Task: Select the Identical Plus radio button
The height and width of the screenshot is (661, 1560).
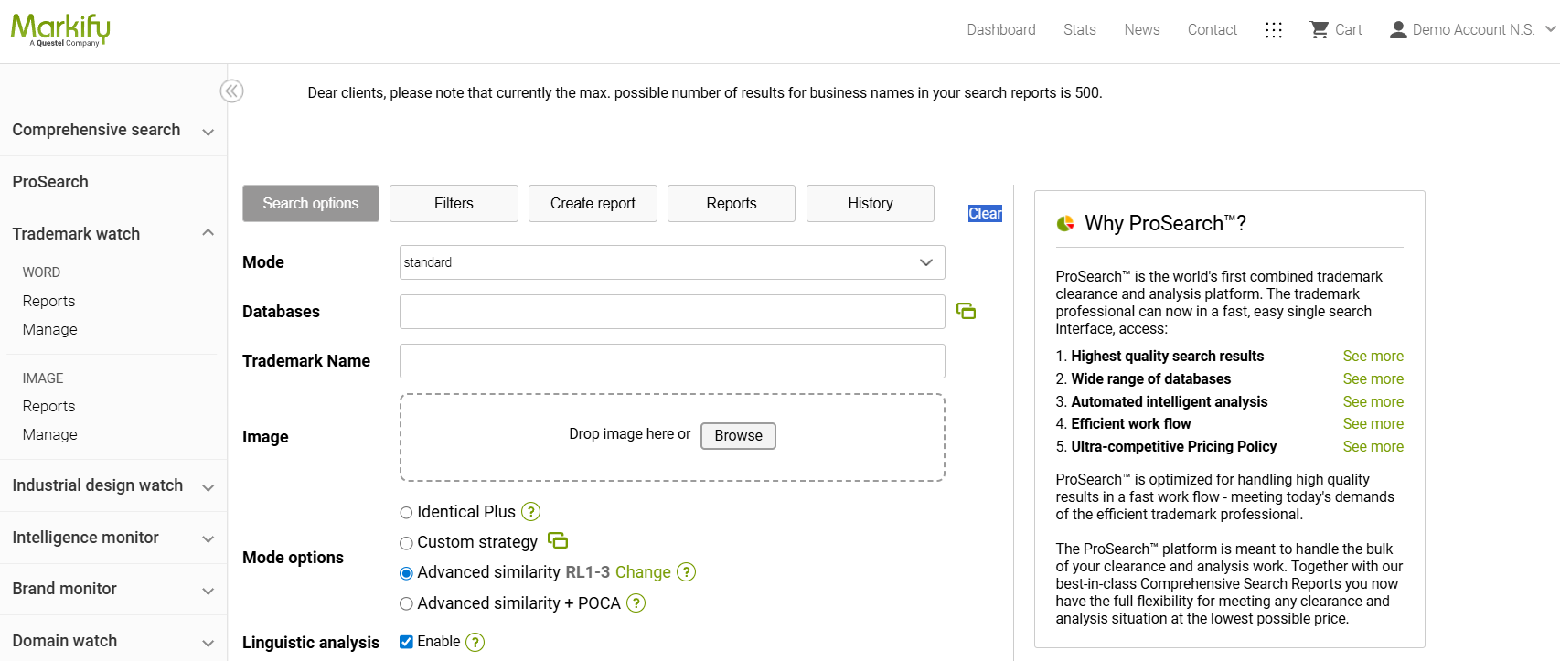Action: click(x=406, y=513)
